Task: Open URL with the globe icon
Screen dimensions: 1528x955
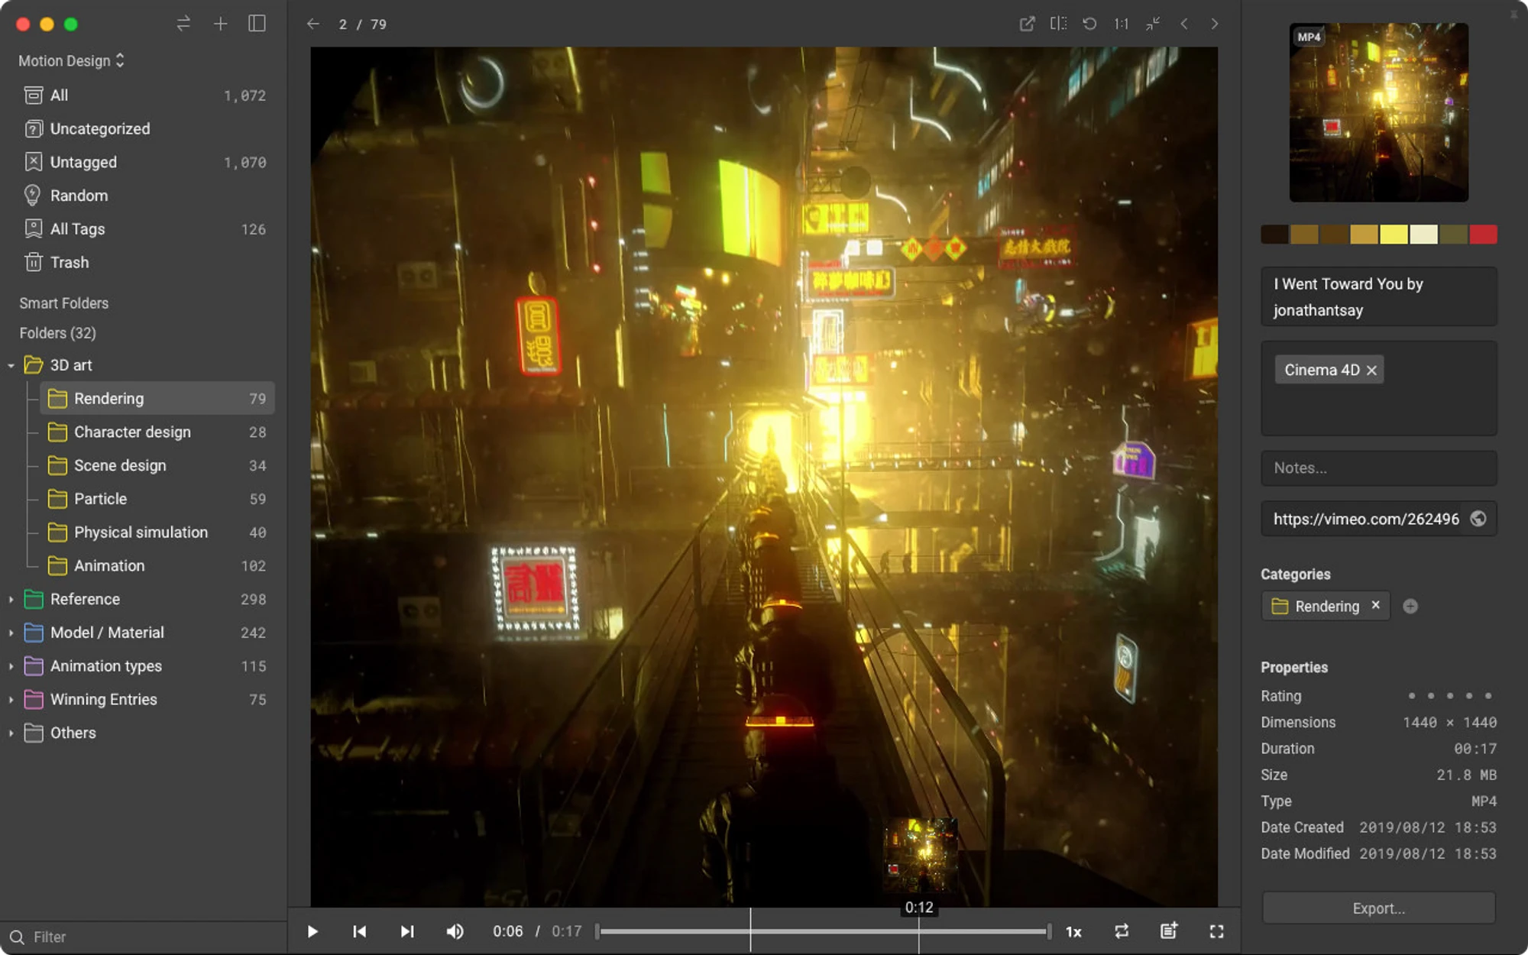Action: [x=1478, y=519]
